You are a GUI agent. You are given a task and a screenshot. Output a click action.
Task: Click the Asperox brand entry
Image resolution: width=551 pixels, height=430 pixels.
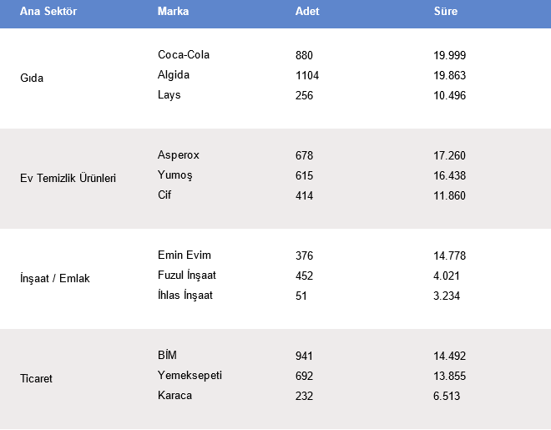(x=179, y=155)
